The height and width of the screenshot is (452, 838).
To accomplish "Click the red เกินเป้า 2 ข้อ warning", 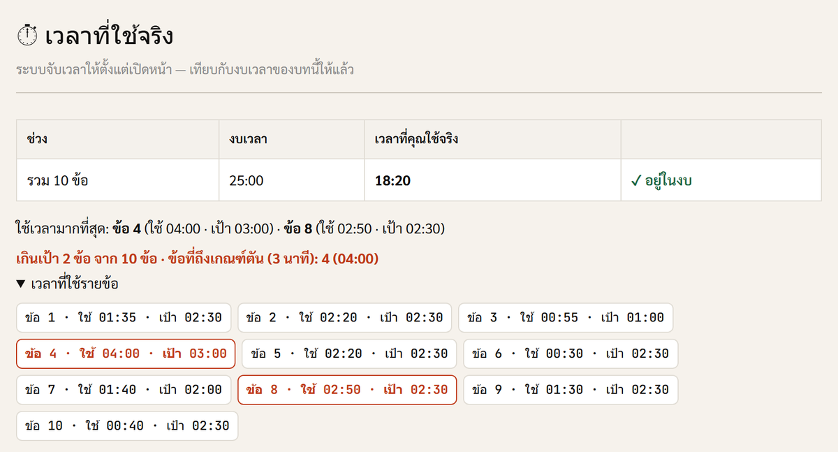I will coord(197,259).
